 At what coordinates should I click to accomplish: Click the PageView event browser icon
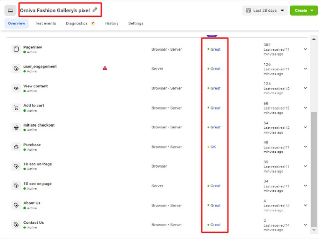pos(16,49)
